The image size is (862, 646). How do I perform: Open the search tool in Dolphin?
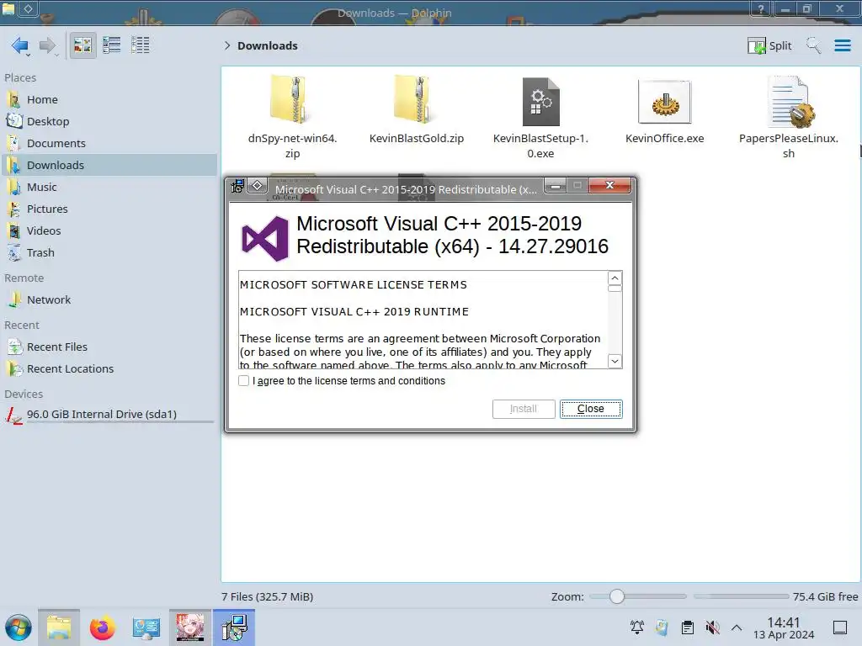coord(813,45)
